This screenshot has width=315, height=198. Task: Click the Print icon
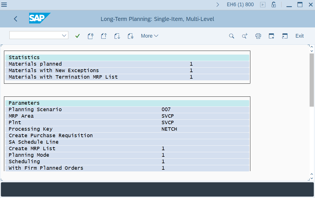tap(258, 36)
